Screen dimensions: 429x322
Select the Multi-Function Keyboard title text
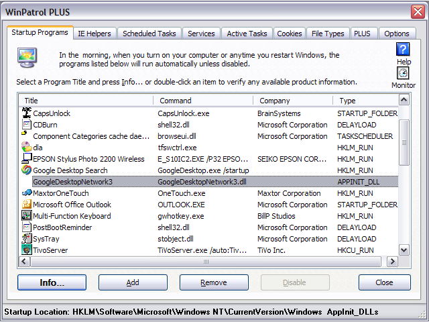coord(72,216)
